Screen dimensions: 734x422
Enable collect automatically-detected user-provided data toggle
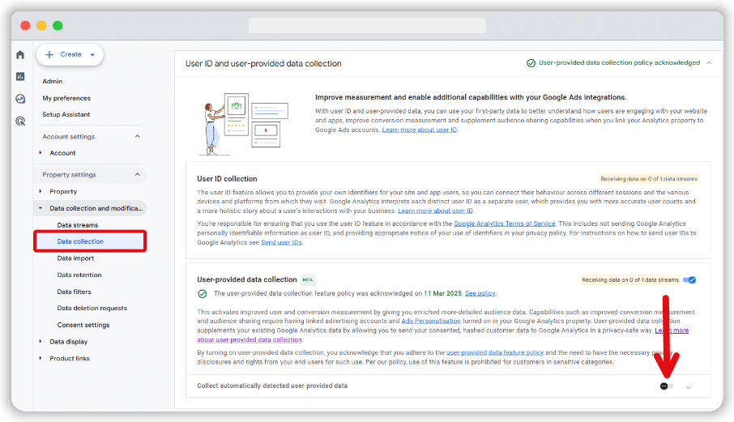point(667,386)
